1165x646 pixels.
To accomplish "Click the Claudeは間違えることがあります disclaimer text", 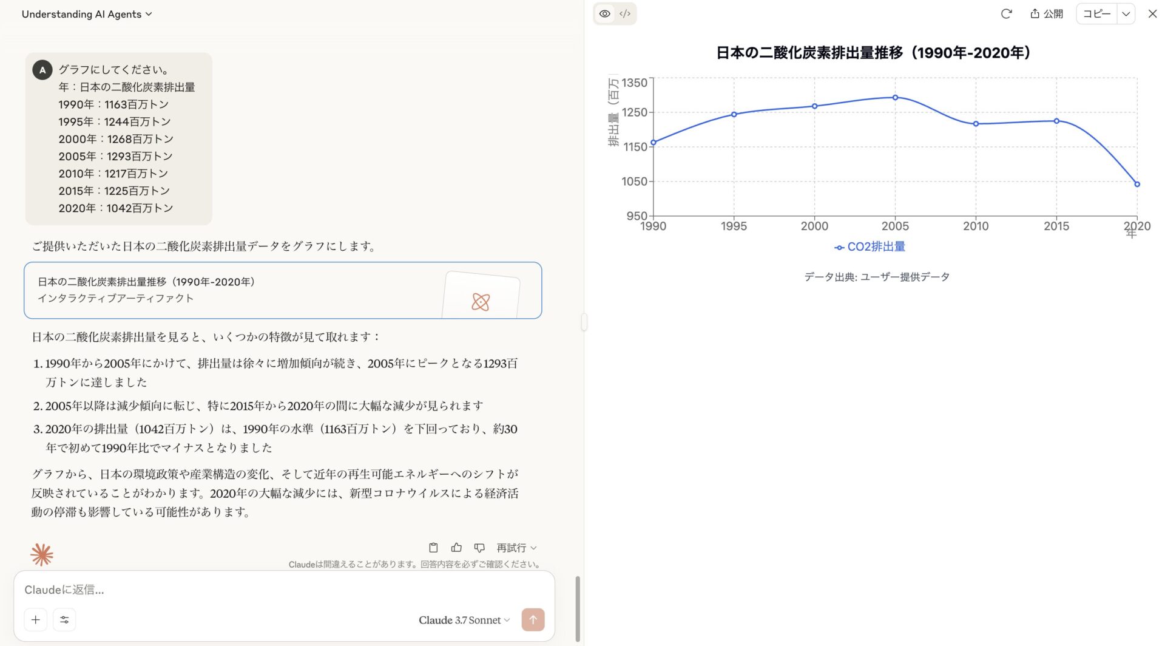I will point(415,564).
